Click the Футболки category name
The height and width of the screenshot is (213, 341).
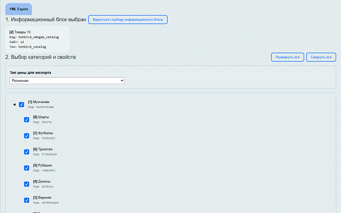43,133
